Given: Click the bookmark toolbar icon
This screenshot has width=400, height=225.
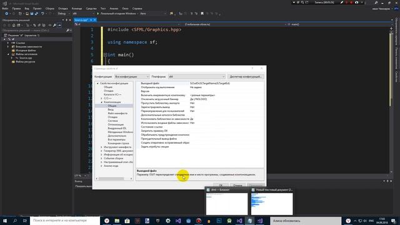Looking at the screenshot, I should [x=202, y=14].
